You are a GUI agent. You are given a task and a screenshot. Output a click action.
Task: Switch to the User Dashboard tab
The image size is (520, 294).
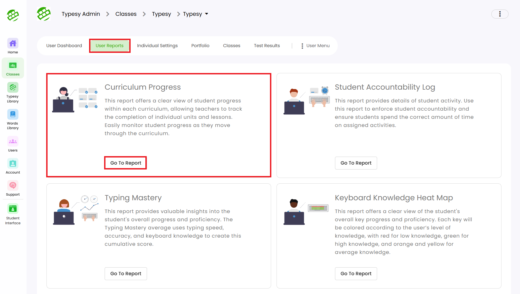(x=64, y=46)
